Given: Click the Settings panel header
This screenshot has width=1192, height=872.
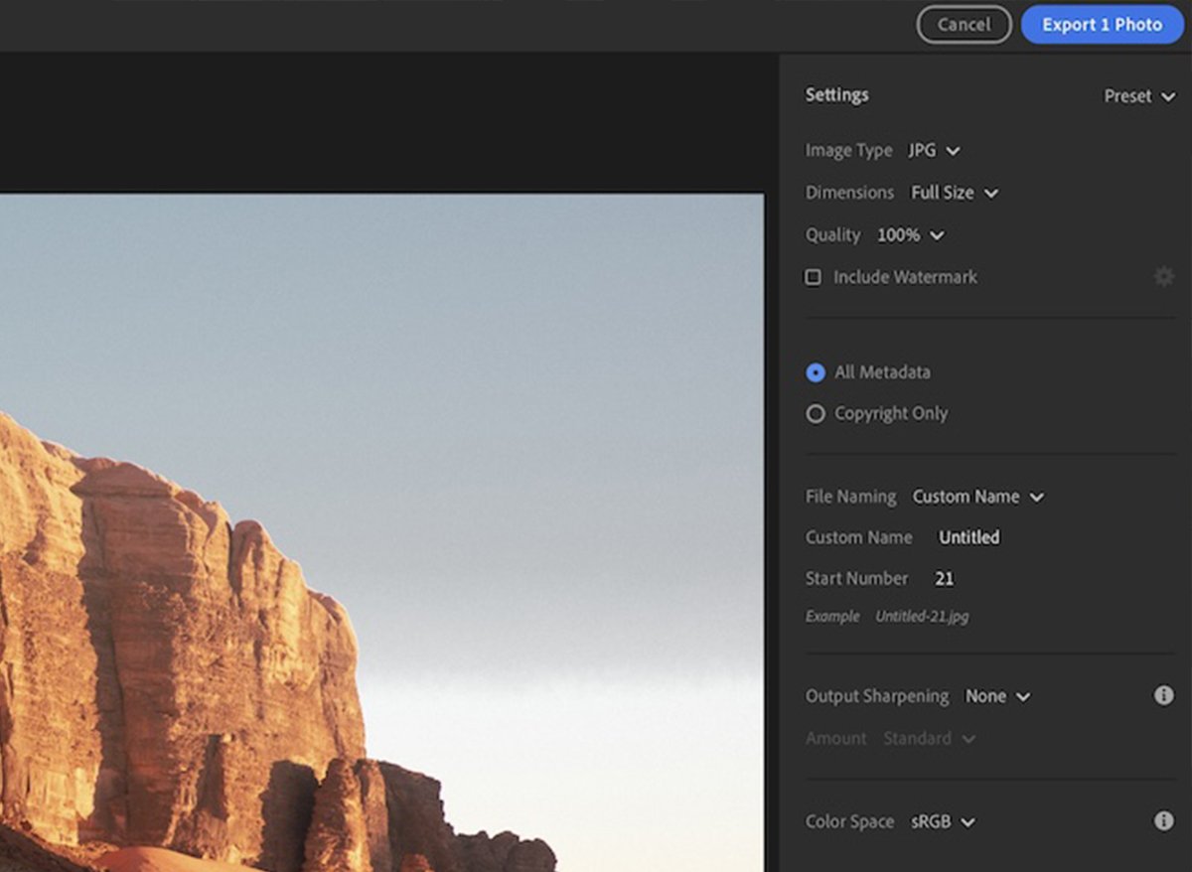Looking at the screenshot, I should tap(836, 94).
